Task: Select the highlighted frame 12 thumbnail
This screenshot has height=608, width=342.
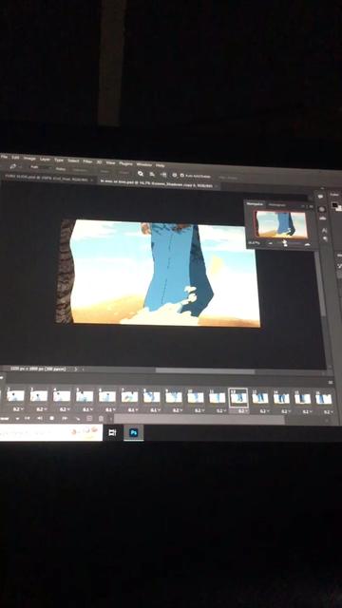Action: [x=238, y=397]
